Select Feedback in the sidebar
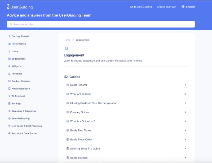This screenshot has height=163, width=212. tap(17, 74)
